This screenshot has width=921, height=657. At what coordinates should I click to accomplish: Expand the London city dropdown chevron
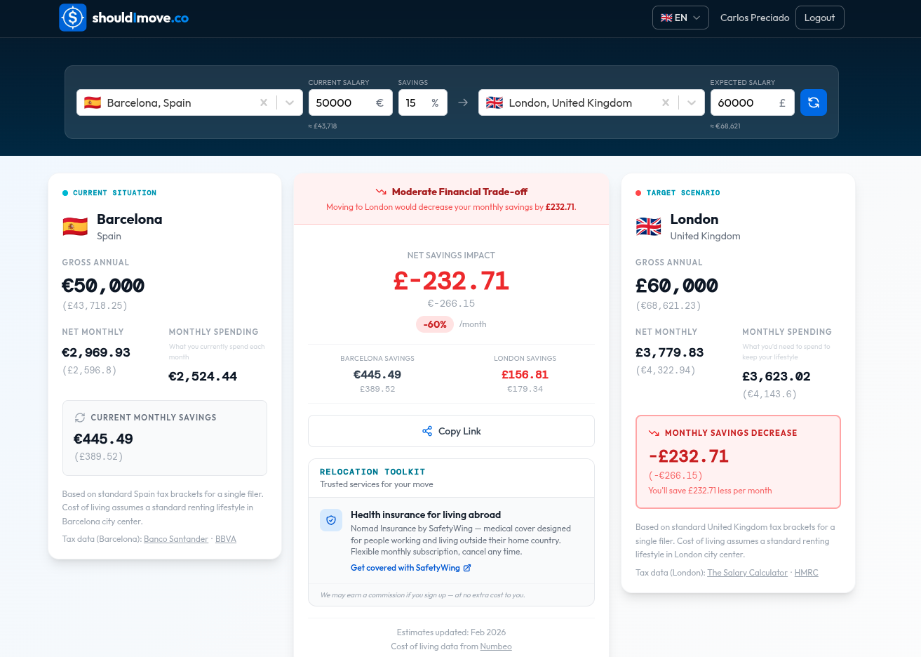tap(691, 102)
